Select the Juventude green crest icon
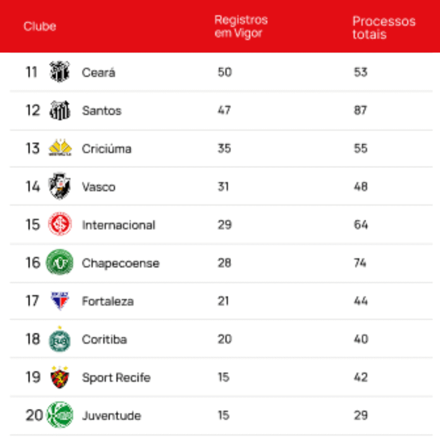Image resolution: width=440 pixels, height=440 pixels. tap(60, 415)
